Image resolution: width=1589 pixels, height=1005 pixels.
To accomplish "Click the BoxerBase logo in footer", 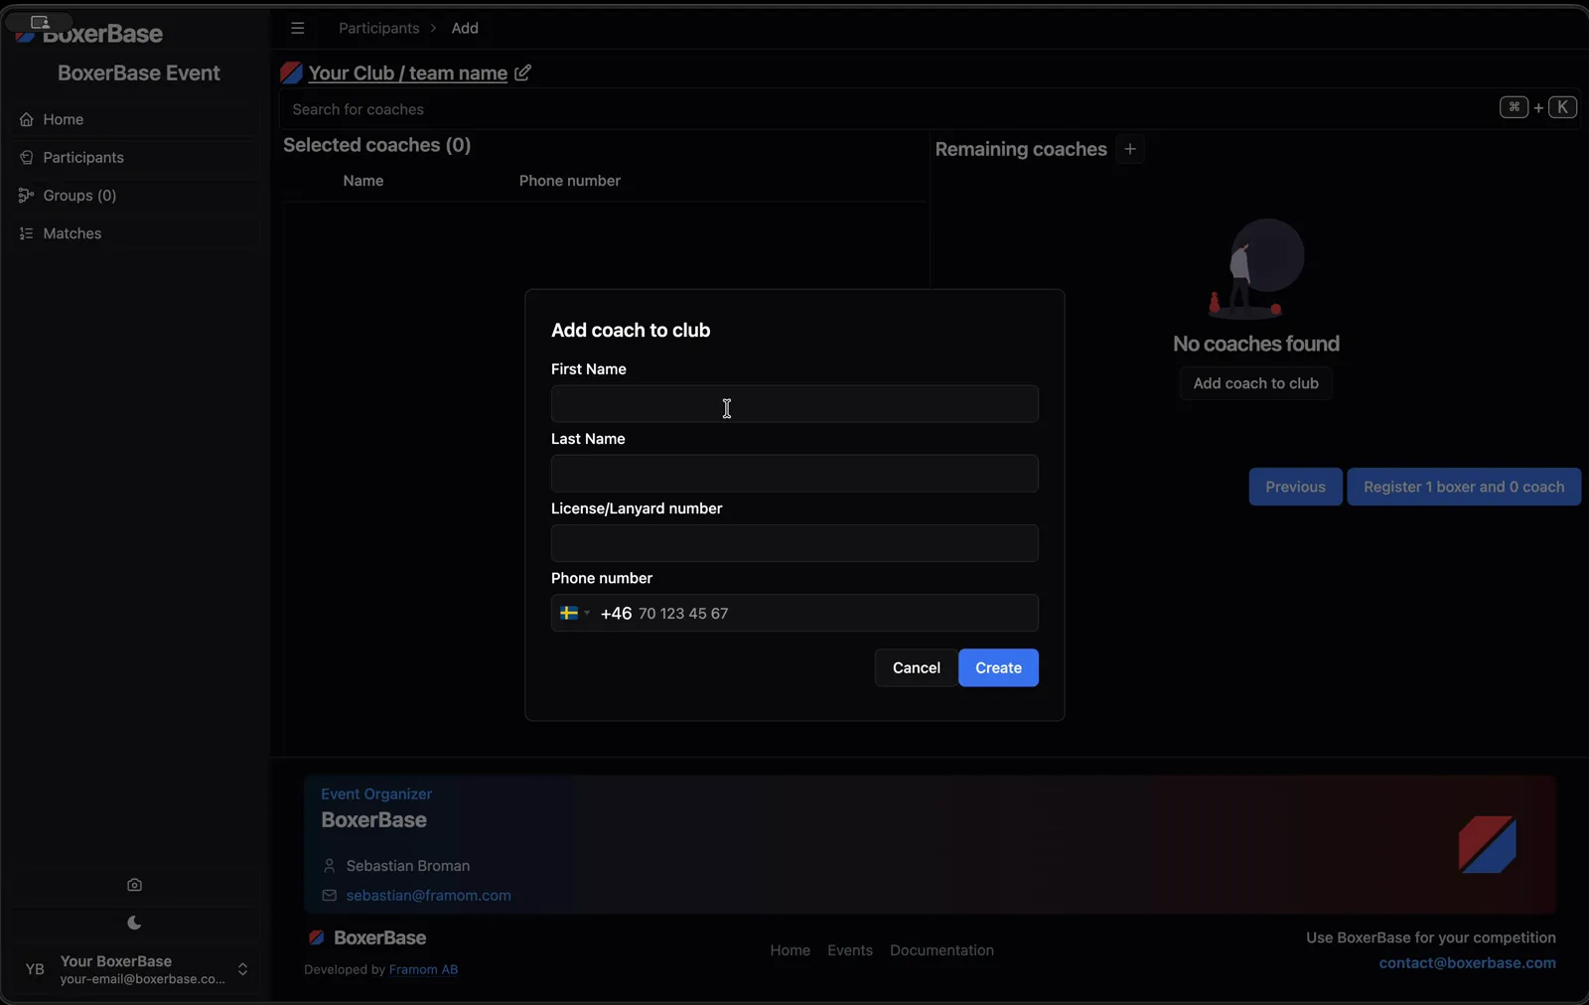I will coord(366,937).
